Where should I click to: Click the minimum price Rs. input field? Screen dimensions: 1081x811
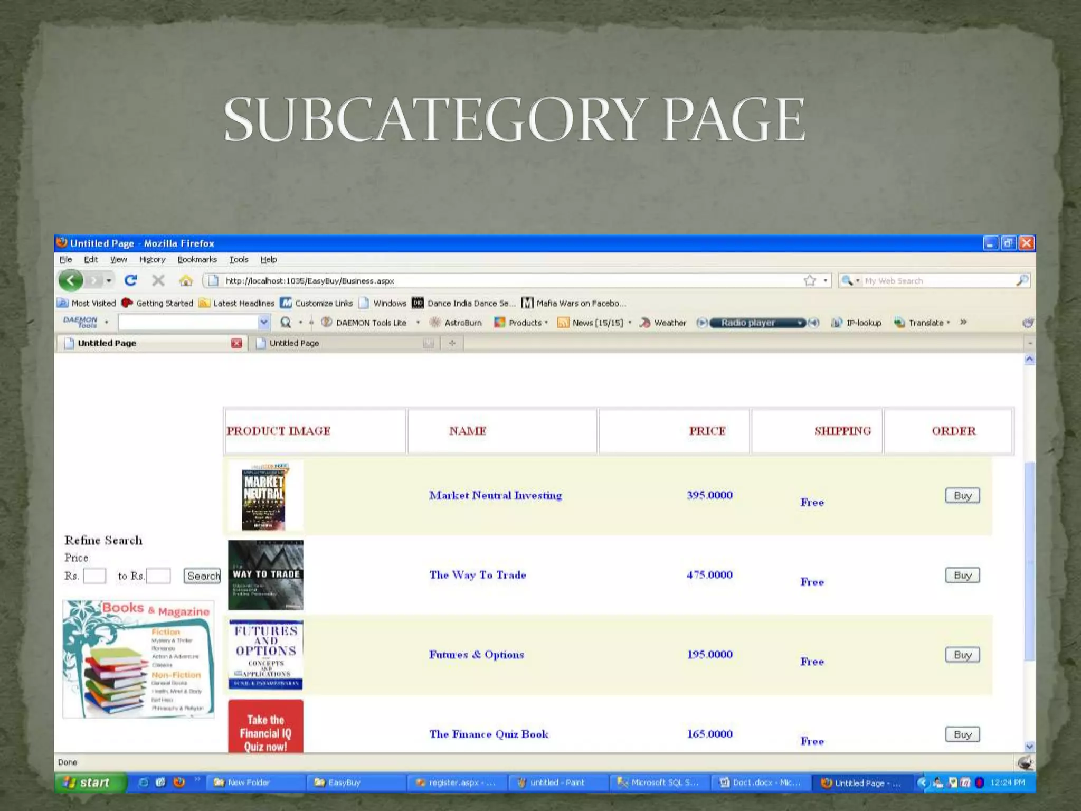95,576
